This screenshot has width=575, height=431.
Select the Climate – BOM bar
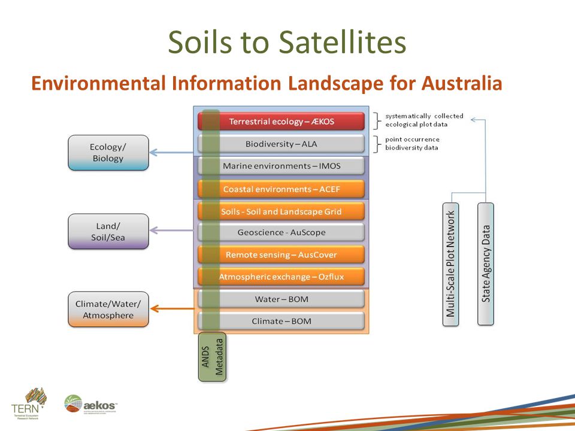(282, 321)
